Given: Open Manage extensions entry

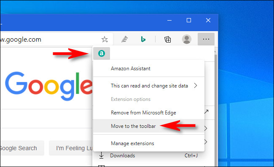Looking at the screenshot, I should [x=149, y=143].
